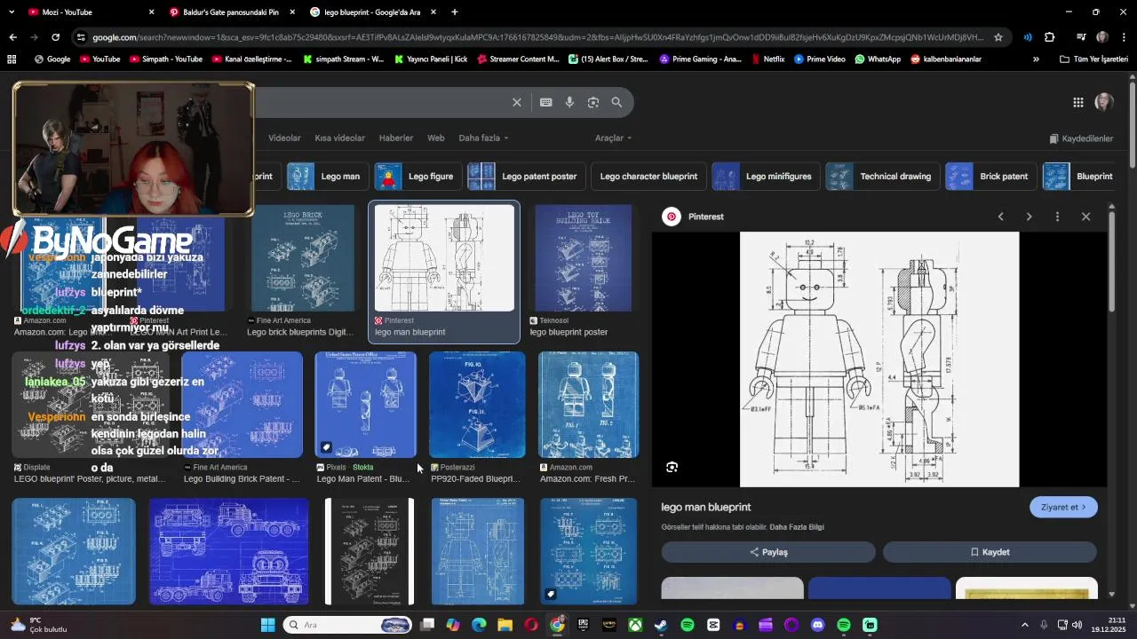Click the large lego man blueprint preview image
Viewport: 1137px width, 639px height.
click(x=879, y=359)
